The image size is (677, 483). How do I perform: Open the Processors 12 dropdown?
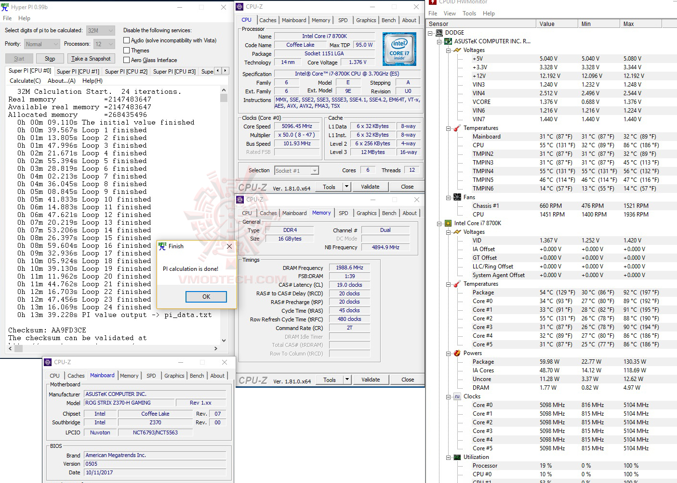pyautogui.click(x=105, y=44)
